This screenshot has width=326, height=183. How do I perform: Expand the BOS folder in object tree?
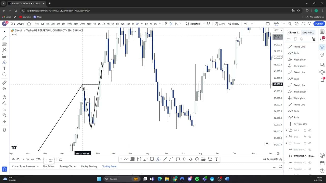click(x=287, y=137)
